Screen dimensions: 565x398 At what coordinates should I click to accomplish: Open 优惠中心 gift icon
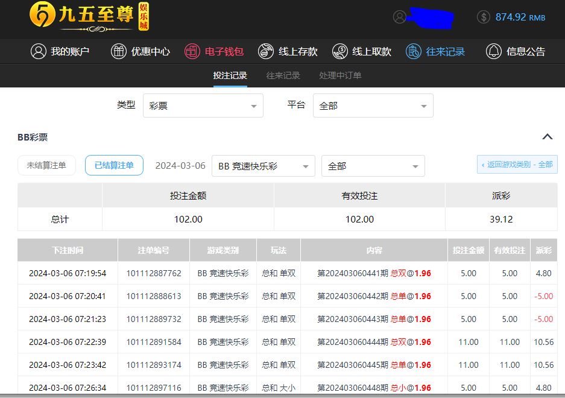click(119, 52)
